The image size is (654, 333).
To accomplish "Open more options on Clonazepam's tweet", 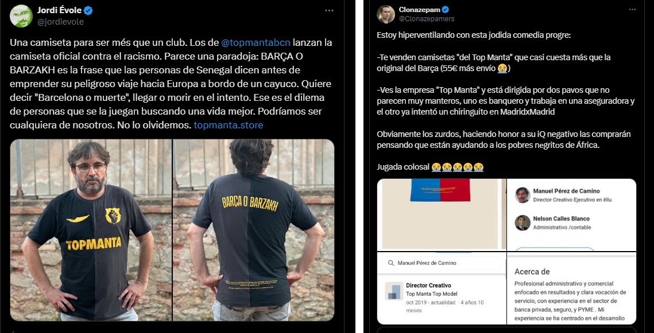I will click(632, 10).
